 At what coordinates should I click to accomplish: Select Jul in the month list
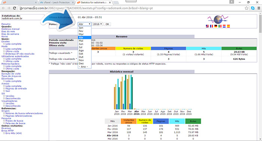pyautogui.click(x=85, y=47)
